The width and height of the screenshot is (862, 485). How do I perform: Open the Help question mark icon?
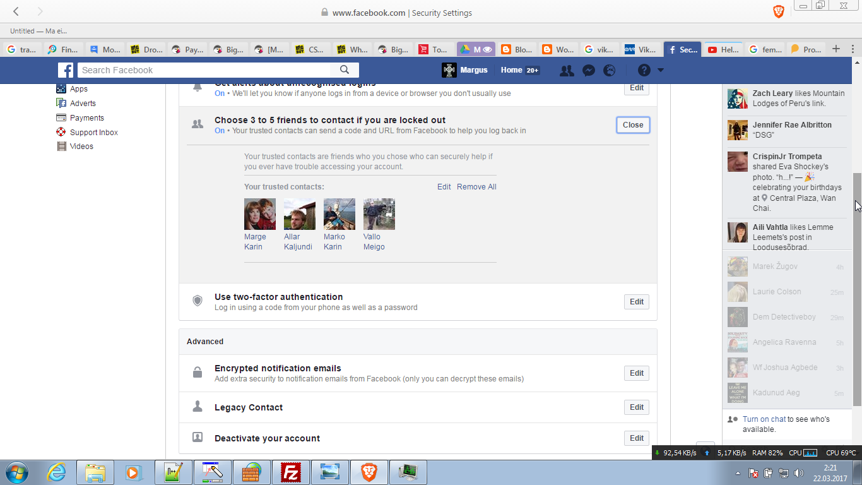pos(644,70)
